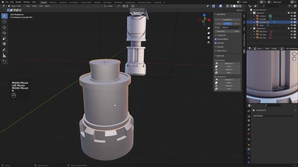The image size is (298, 167).
Task: Open the Global transform orientation dropdown
Action: point(110,6)
